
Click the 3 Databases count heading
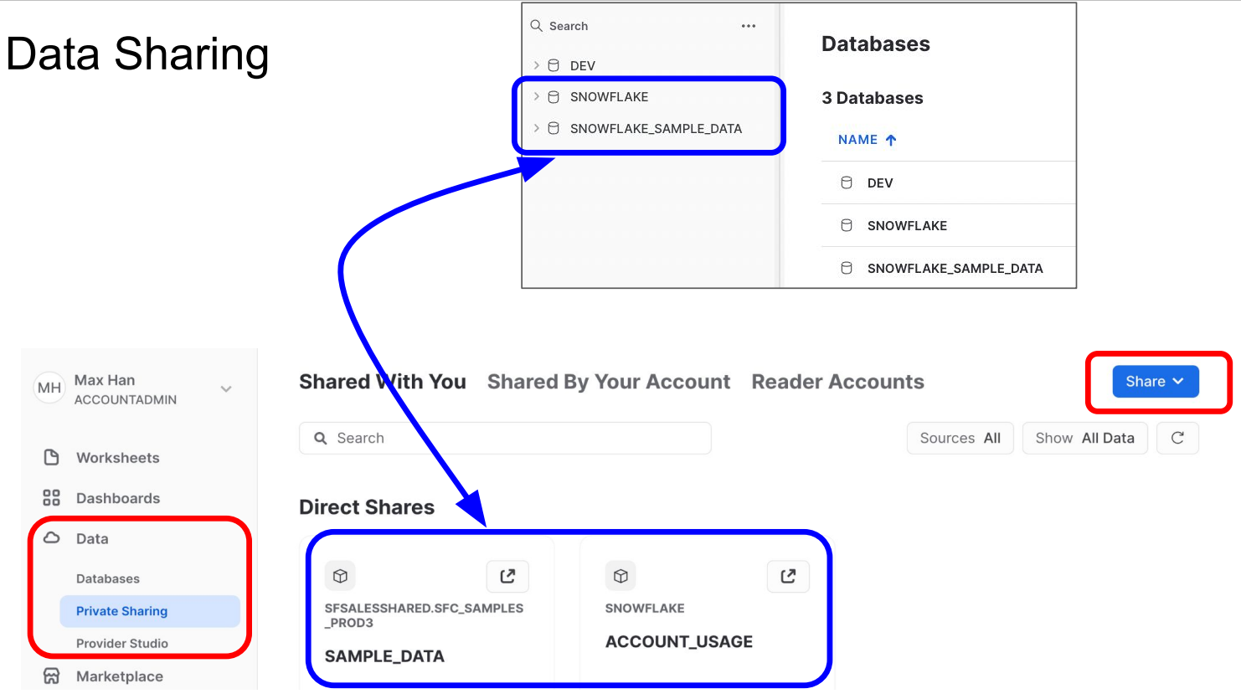(x=873, y=98)
